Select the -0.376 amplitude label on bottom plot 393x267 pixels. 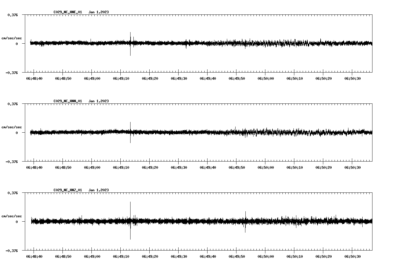point(12,251)
